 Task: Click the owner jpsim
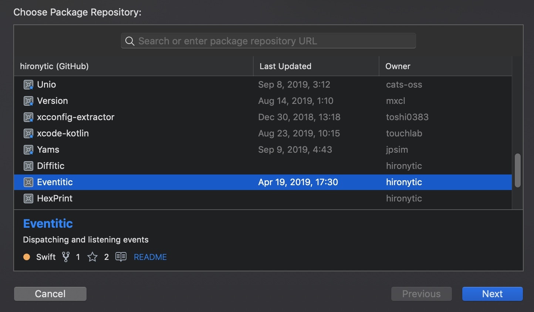tap(397, 150)
